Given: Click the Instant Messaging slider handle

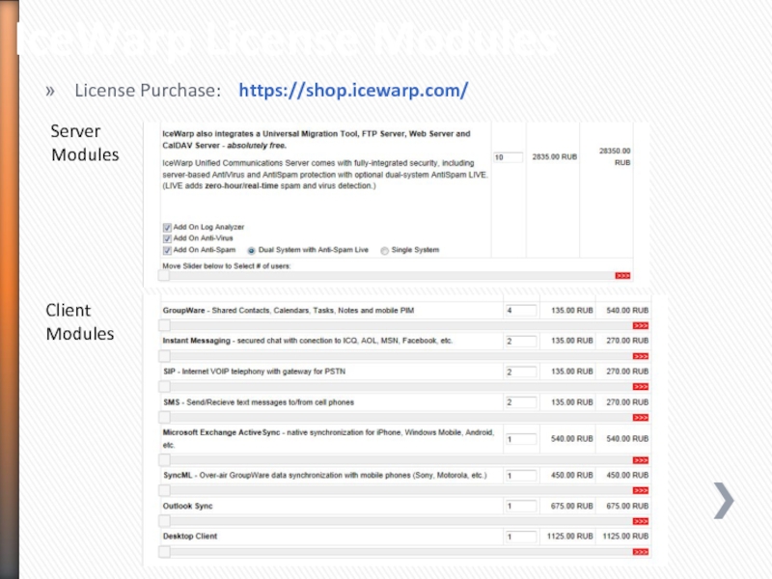Looking at the screenshot, I should tap(164, 356).
